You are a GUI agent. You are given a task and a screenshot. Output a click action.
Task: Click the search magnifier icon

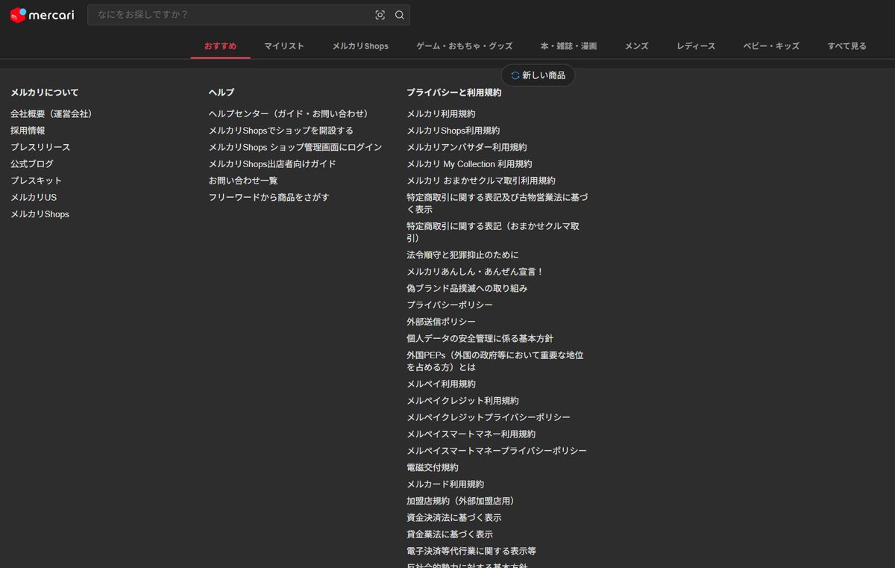point(400,14)
